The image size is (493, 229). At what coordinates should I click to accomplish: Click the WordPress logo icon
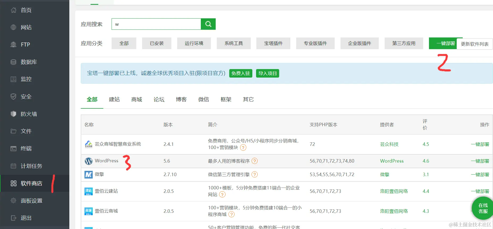click(88, 161)
